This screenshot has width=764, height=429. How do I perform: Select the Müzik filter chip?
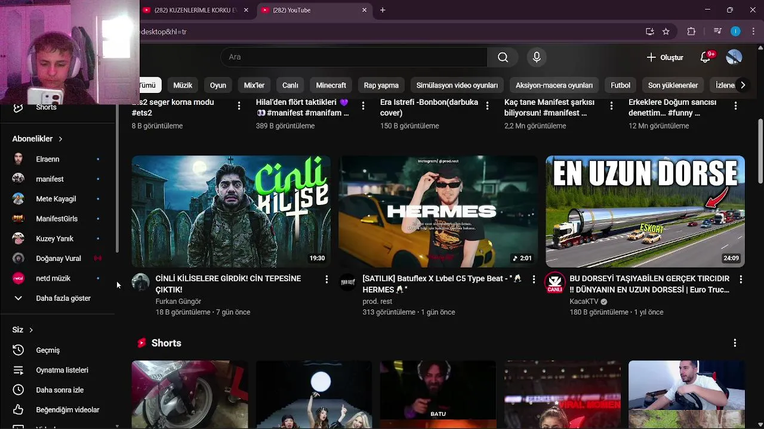click(x=183, y=85)
